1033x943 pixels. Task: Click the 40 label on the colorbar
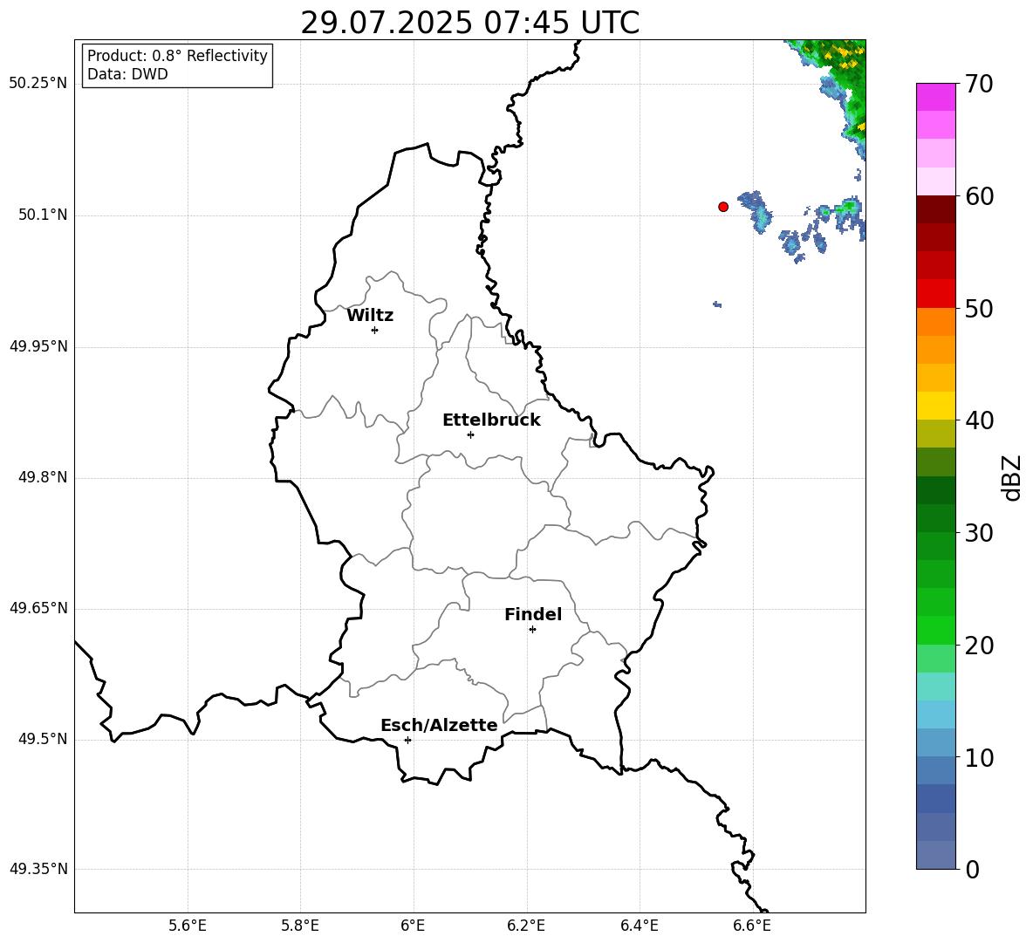(x=979, y=420)
